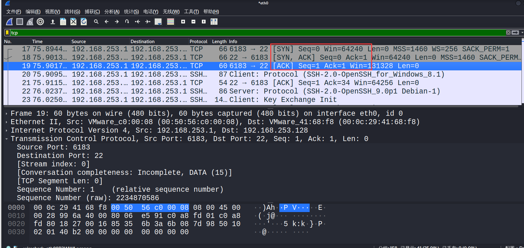Sort by the Destination column header

click(159, 41)
